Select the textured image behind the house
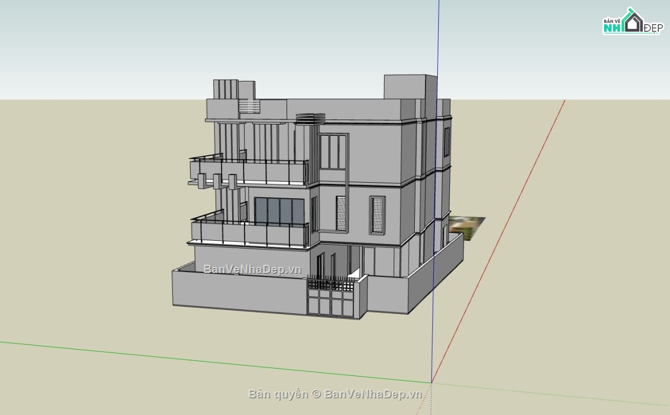This screenshot has height=415, width=670. coord(468,227)
